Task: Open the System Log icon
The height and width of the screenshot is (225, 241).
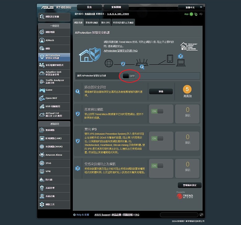Action: point(42,196)
